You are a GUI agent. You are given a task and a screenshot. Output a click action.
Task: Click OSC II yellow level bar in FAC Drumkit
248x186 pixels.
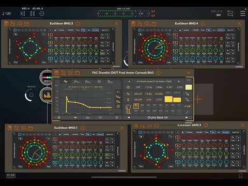click(x=177, y=100)
